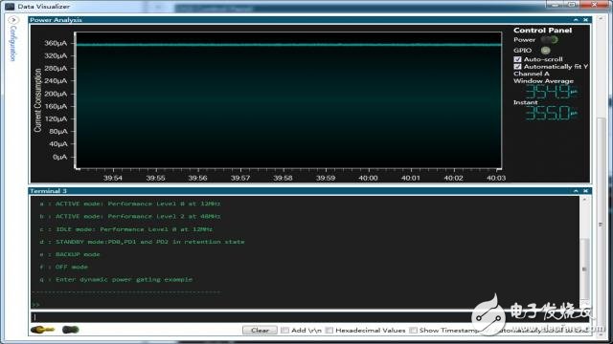Click the dark green sink connector icon
613x344 pixels.
pyautogui.click(x=70, y=330)
